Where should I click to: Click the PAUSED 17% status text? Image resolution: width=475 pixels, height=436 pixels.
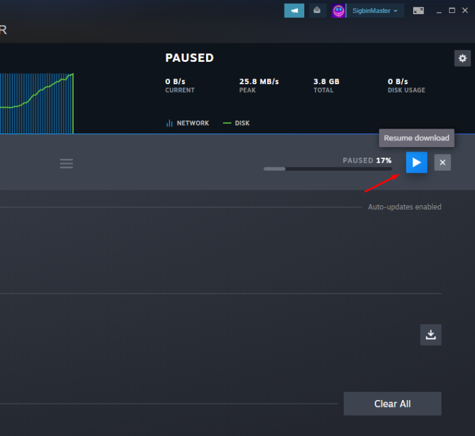pos(367,160)
